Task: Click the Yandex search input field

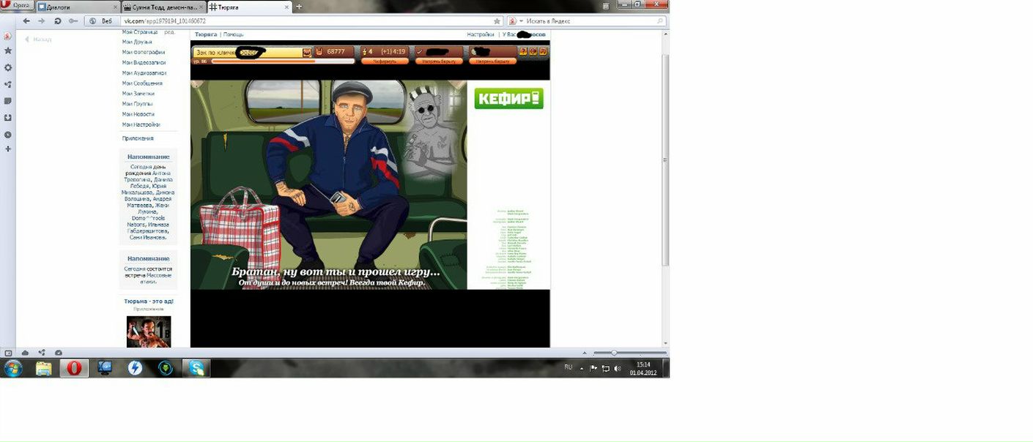Action: 590,21
